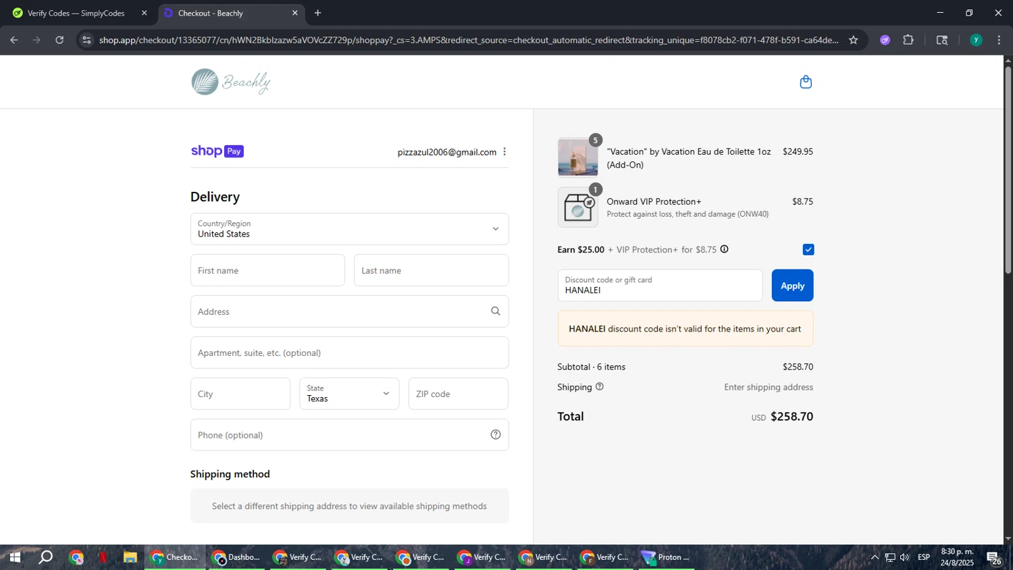Image resolution: width=1013 pixels, height=570 pixels.
Task: Click into the Last name field
Action: pos(432,270)
